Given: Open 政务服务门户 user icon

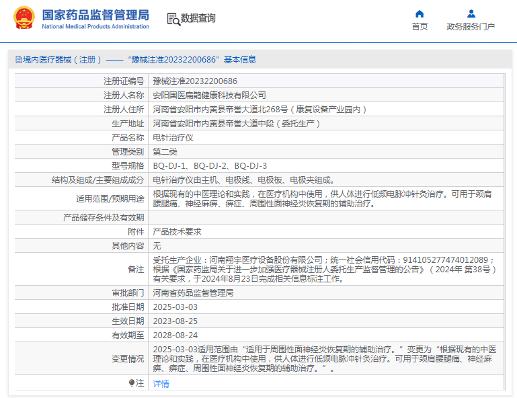Looking at the screenshot, I should 471,14.
